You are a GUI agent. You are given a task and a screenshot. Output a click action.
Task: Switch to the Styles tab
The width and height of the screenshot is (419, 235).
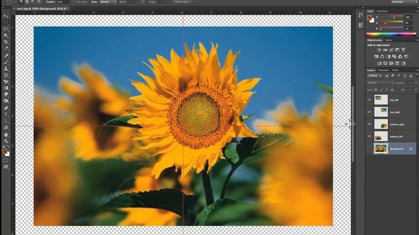pyautogui.click(x=388, y=40)
